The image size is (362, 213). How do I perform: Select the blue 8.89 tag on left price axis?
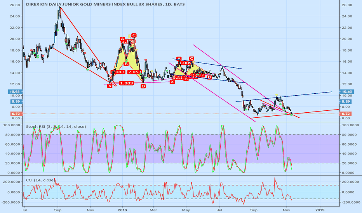coord(16,101)
